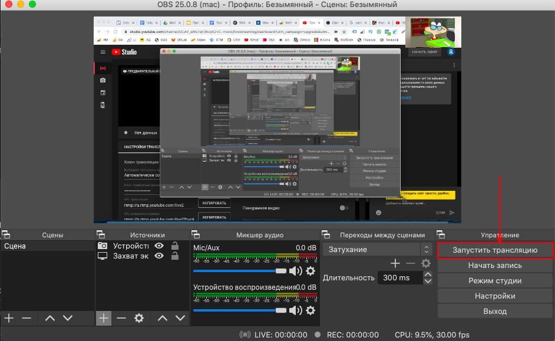Image resolution: width=555 pixels, height=341 pixels.
Task: Click Начать запись to start recording
Action: click(x=495, y=265)
